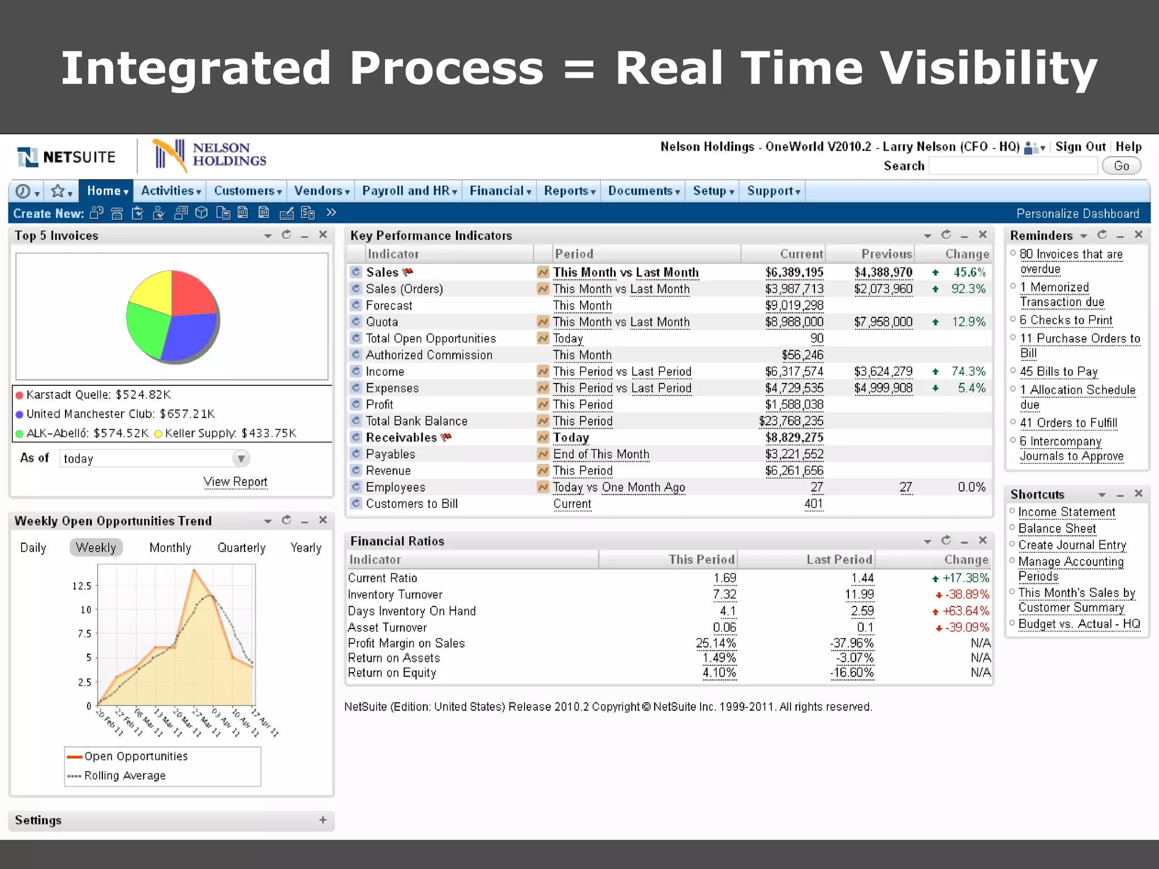Refresh the Financial Ratios portlet
This screenshot has height=869, width=1159.
click(946, 540)
